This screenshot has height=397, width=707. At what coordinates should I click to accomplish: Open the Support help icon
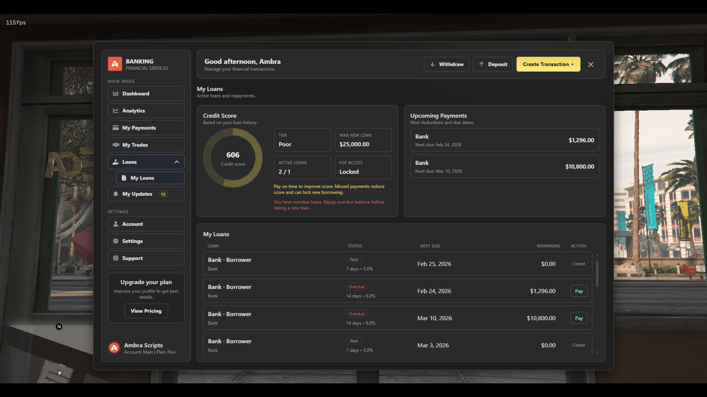[x=116, y=258]
